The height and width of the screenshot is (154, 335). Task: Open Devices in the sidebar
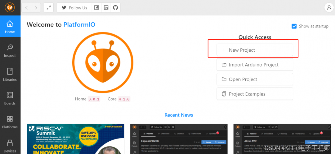10,146
